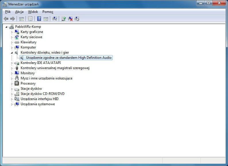Collapse Kontrolery dźwięku, wideo i gier
This screenshot has width=228, height=166.
tap(12, 53)
